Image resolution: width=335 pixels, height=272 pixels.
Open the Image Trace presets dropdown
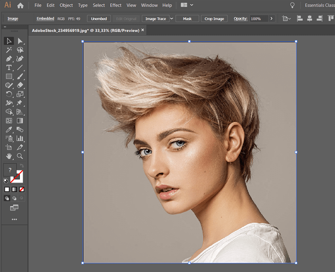(x=171, y=19)
